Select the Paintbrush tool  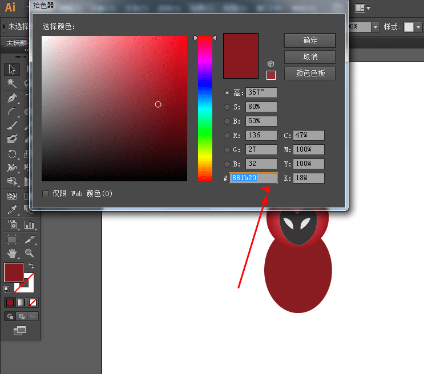click(x=12, y=125)
